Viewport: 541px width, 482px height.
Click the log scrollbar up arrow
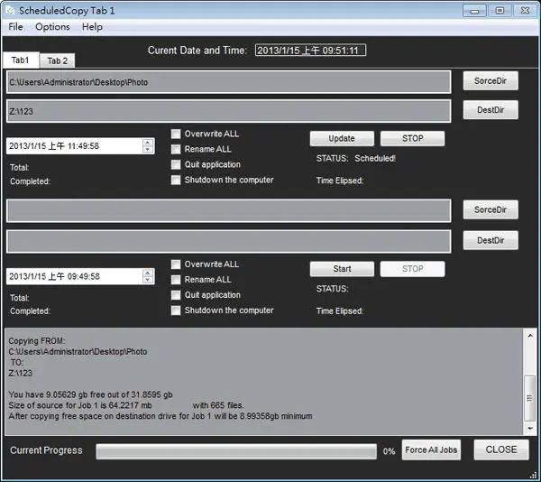point(530,335)
